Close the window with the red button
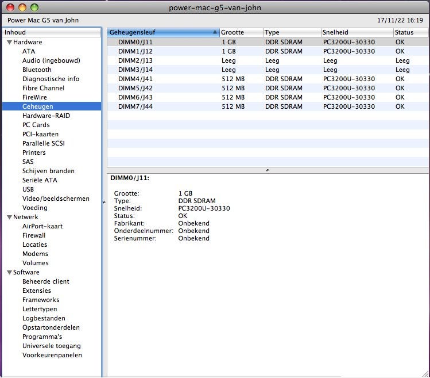Viewport: 430px width, 378px height. 10,7
